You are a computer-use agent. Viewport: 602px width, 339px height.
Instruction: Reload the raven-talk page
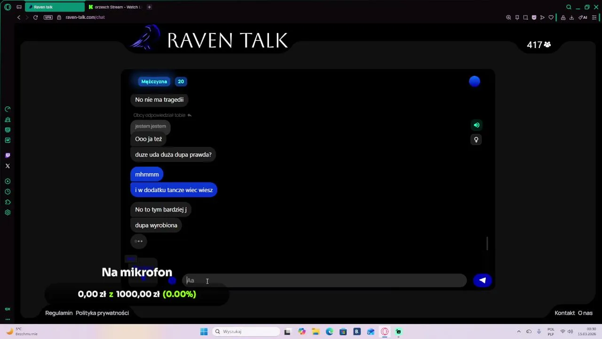pyautogui.click(x=35, y=17)
